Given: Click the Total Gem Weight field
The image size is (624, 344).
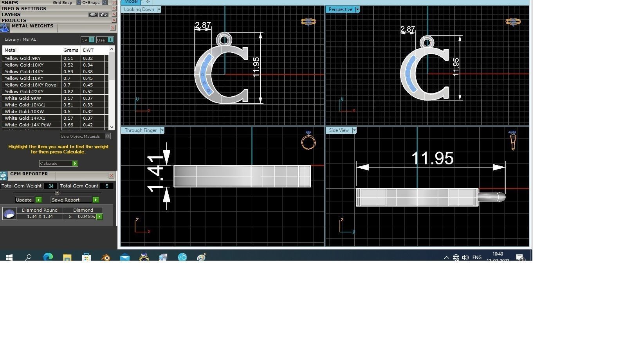Looking at the screenshot, I should 50,186.
